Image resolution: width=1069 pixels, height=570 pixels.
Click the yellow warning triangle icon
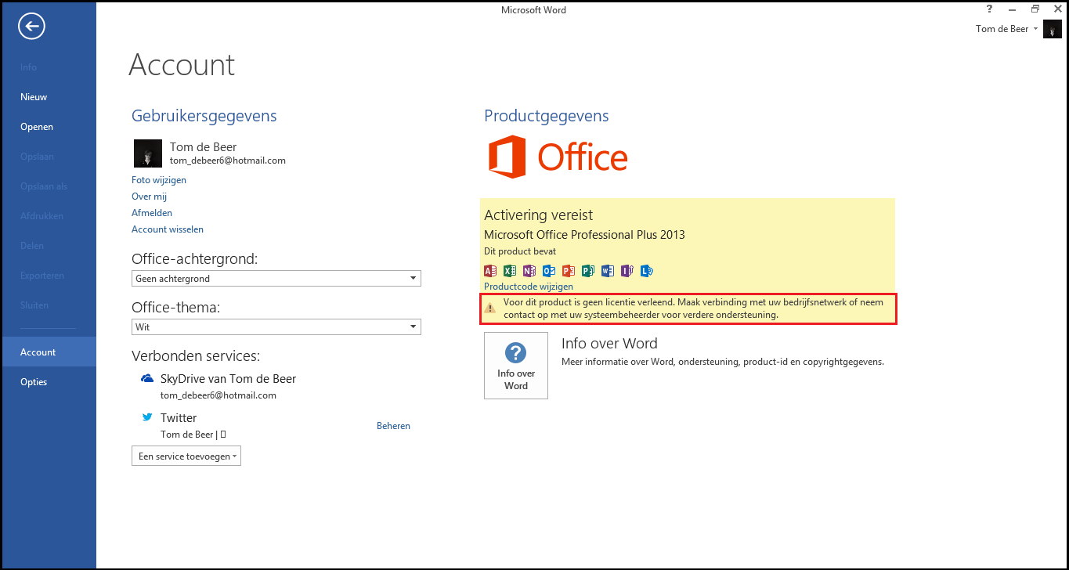click(490, 308)
